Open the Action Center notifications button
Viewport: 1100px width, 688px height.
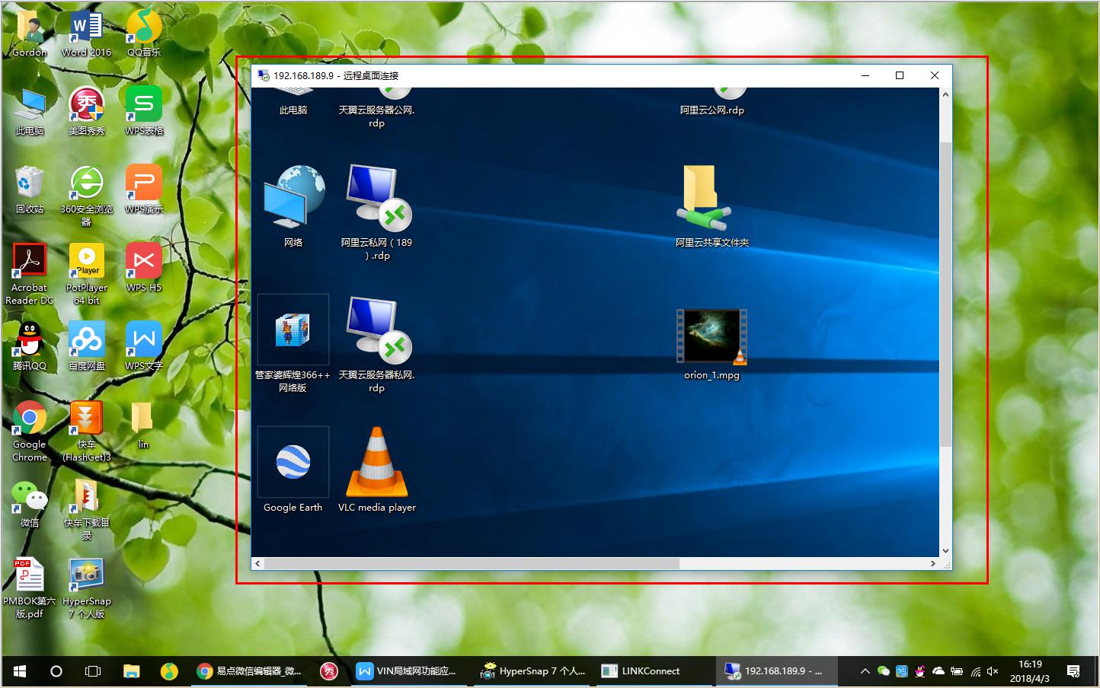[x=1073, y=671]
